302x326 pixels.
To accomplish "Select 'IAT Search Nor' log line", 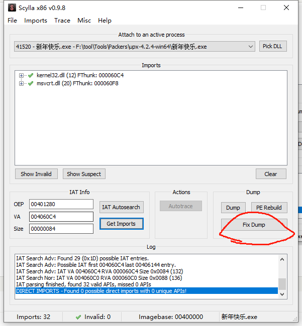I will coord(99,278).
